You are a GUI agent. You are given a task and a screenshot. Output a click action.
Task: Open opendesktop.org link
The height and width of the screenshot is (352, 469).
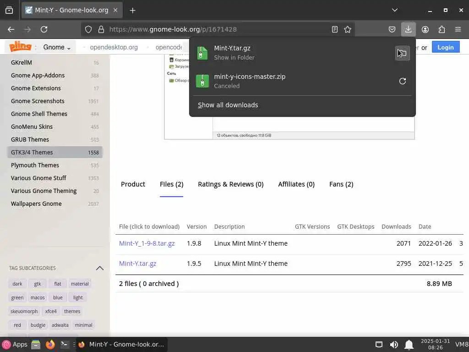[x=114, y=47]
